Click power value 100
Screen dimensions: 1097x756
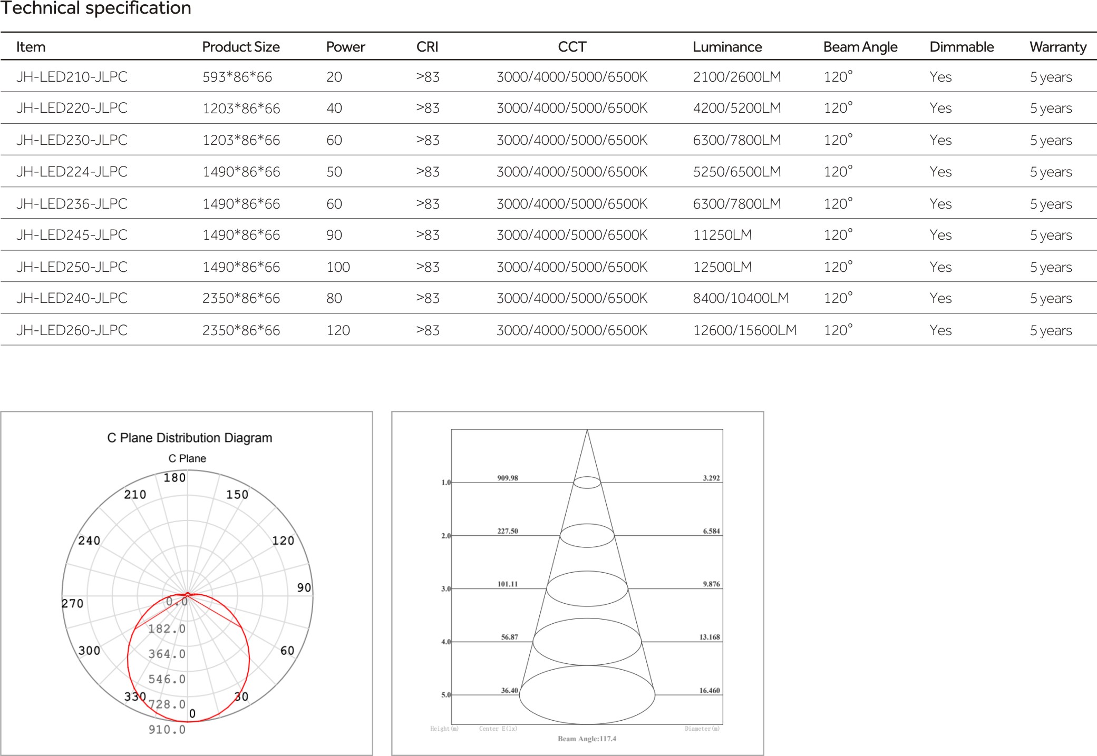point(338,267)
